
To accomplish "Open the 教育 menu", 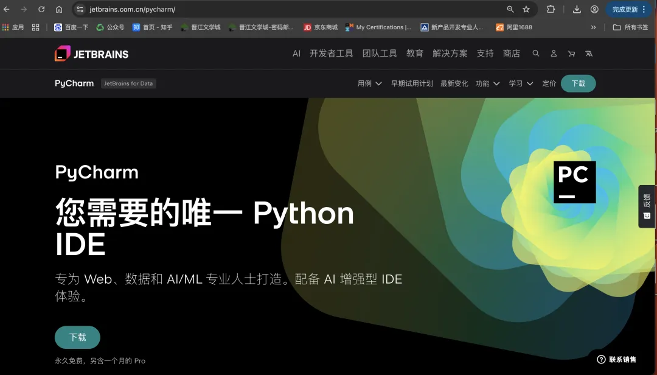I will [x=415, y=54].
